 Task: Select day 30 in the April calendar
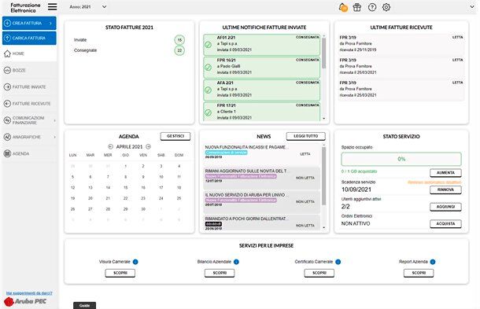(x=143, y=209)
